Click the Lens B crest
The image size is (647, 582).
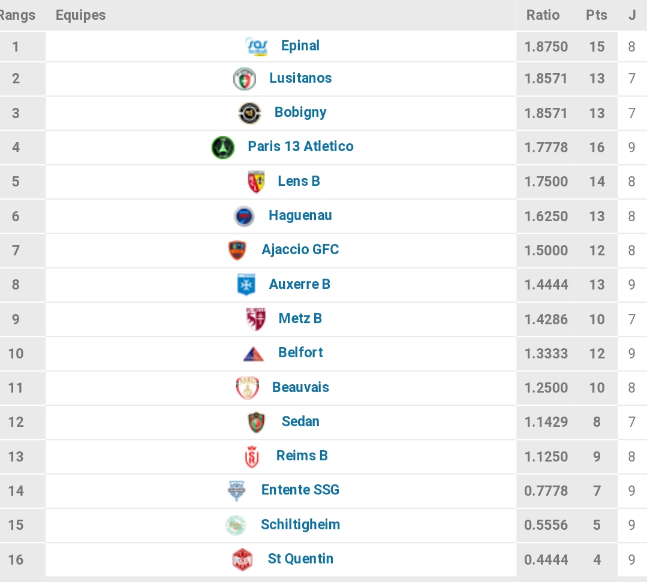256,182
